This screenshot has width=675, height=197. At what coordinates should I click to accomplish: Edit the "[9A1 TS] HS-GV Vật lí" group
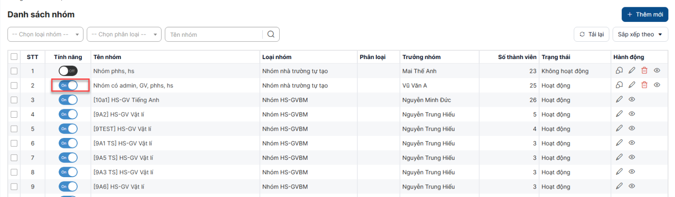coord(619,143)
